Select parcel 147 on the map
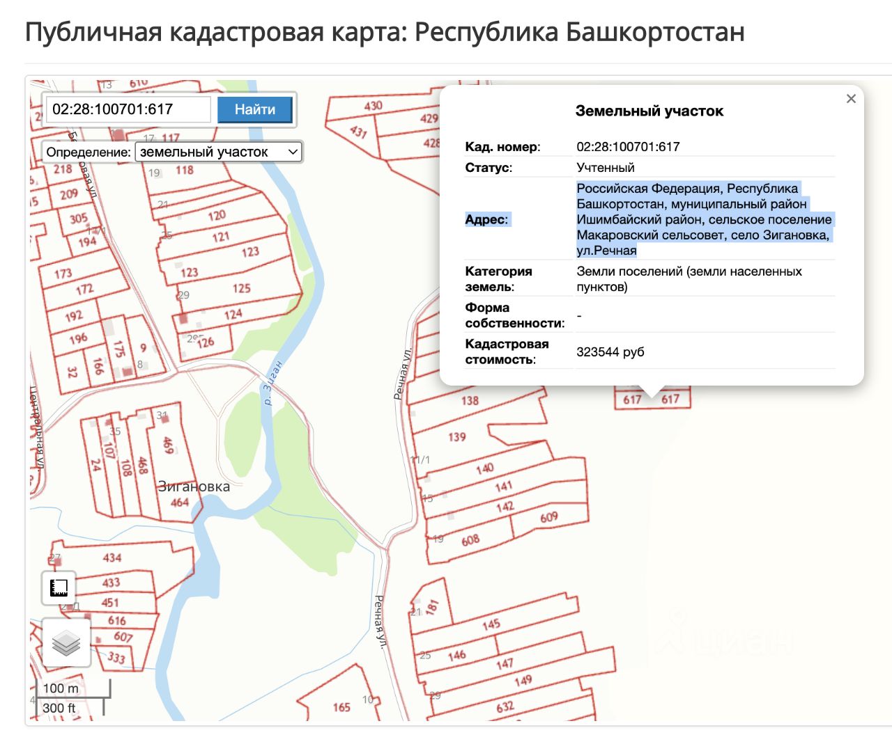Screen dimensions: 892x735 (505, 664)
